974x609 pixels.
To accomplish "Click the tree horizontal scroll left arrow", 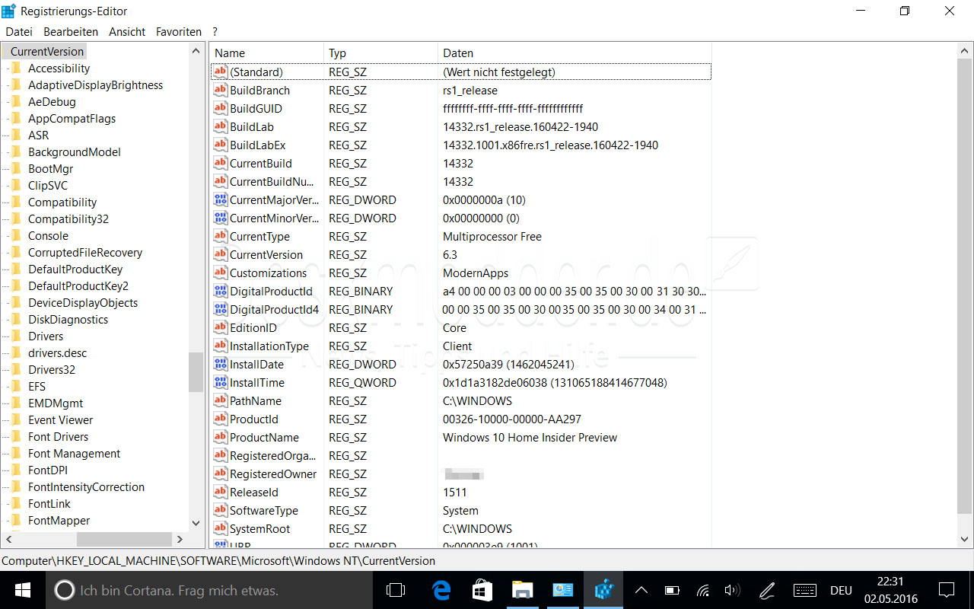I will pos(8,539).
